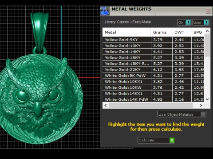Screen dimensions: 213x159
Task: Click the horizontal scroll-left arrow
Action: click(x=106, y=106)
